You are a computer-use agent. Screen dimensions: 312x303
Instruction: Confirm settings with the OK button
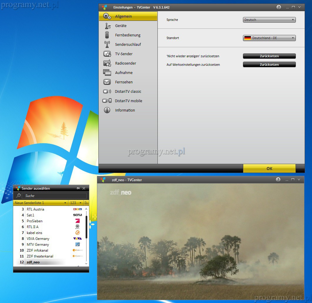click(x=269, y=169)
